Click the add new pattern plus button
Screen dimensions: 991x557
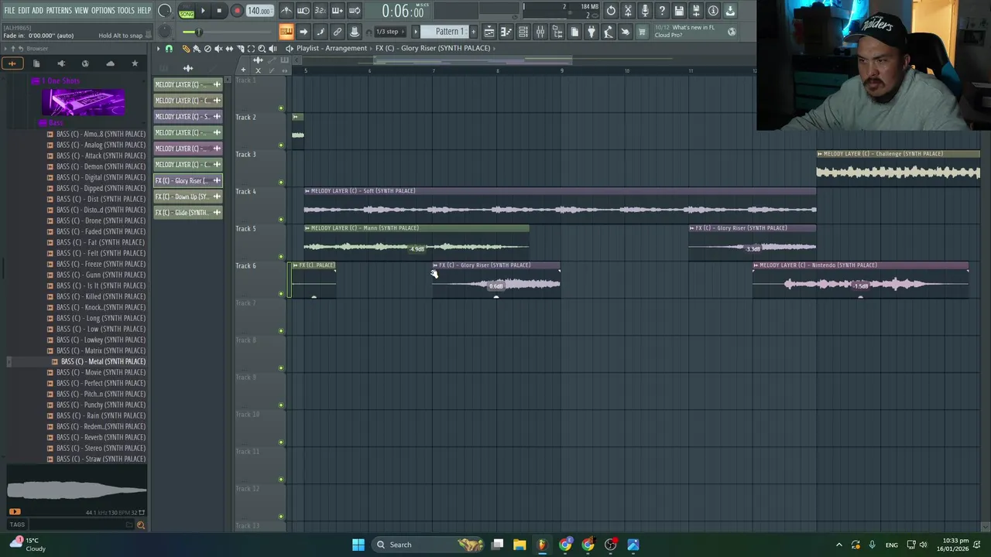pyautogui.click(x=473, y=32)
